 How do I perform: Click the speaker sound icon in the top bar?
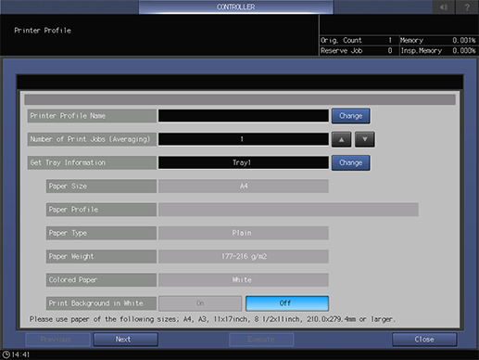pyautogui.click(x=444, y=6)
